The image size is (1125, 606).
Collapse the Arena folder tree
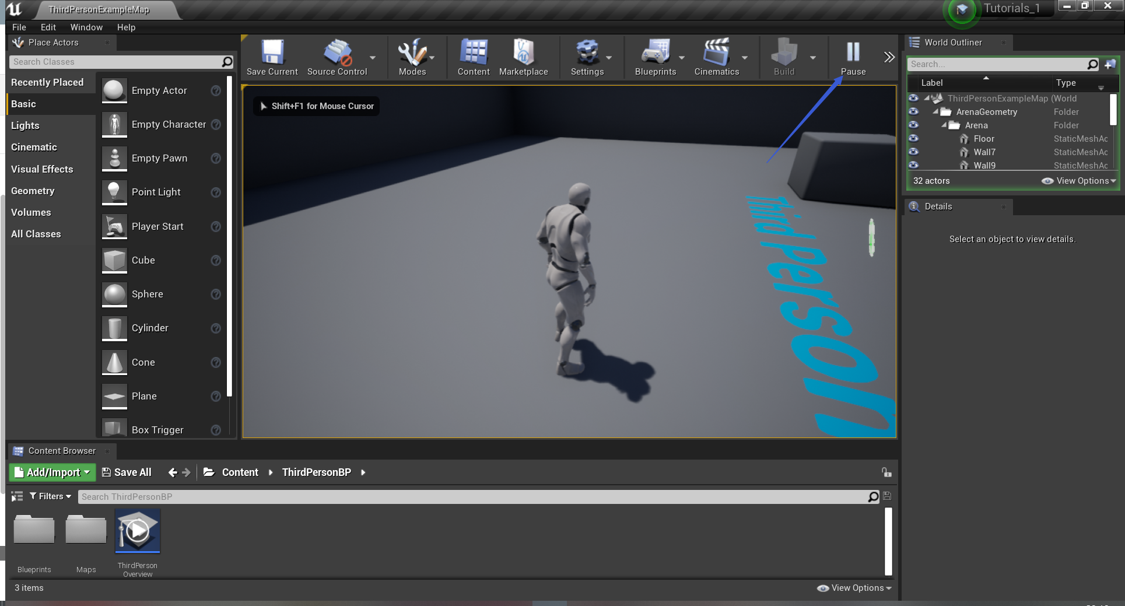[x=944, y=125]
